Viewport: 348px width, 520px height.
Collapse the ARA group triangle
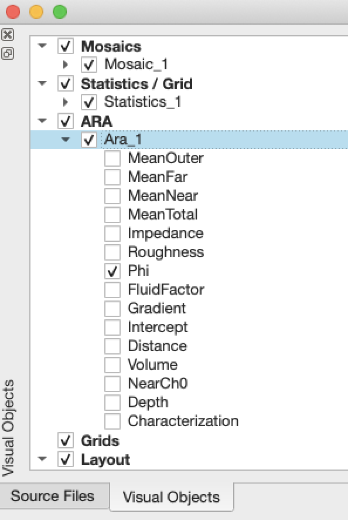coord(42,121)
